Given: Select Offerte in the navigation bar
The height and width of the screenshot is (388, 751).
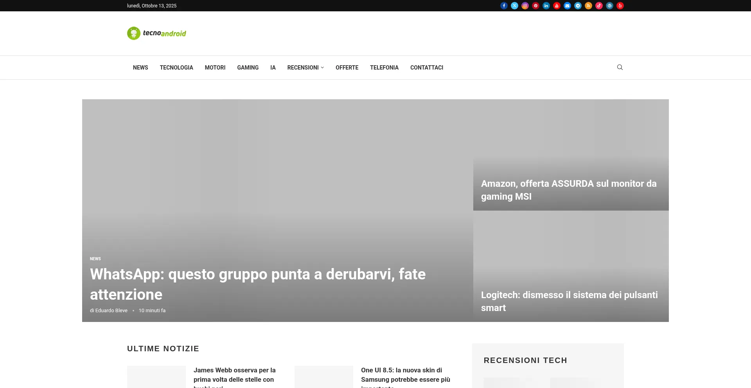Looking at the screenshot, I should (347, 68).
